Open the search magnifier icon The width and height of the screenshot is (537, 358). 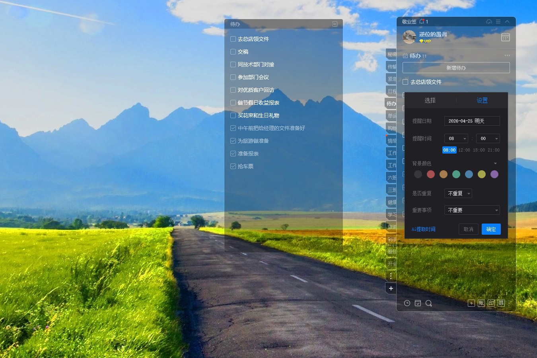428,303
